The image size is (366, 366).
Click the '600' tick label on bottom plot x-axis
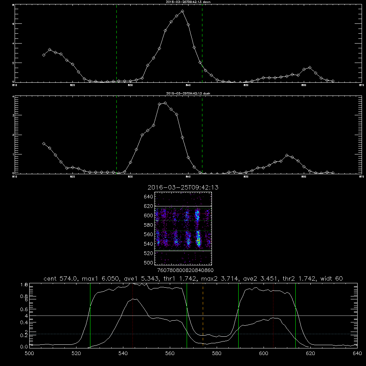coord(264,354)
